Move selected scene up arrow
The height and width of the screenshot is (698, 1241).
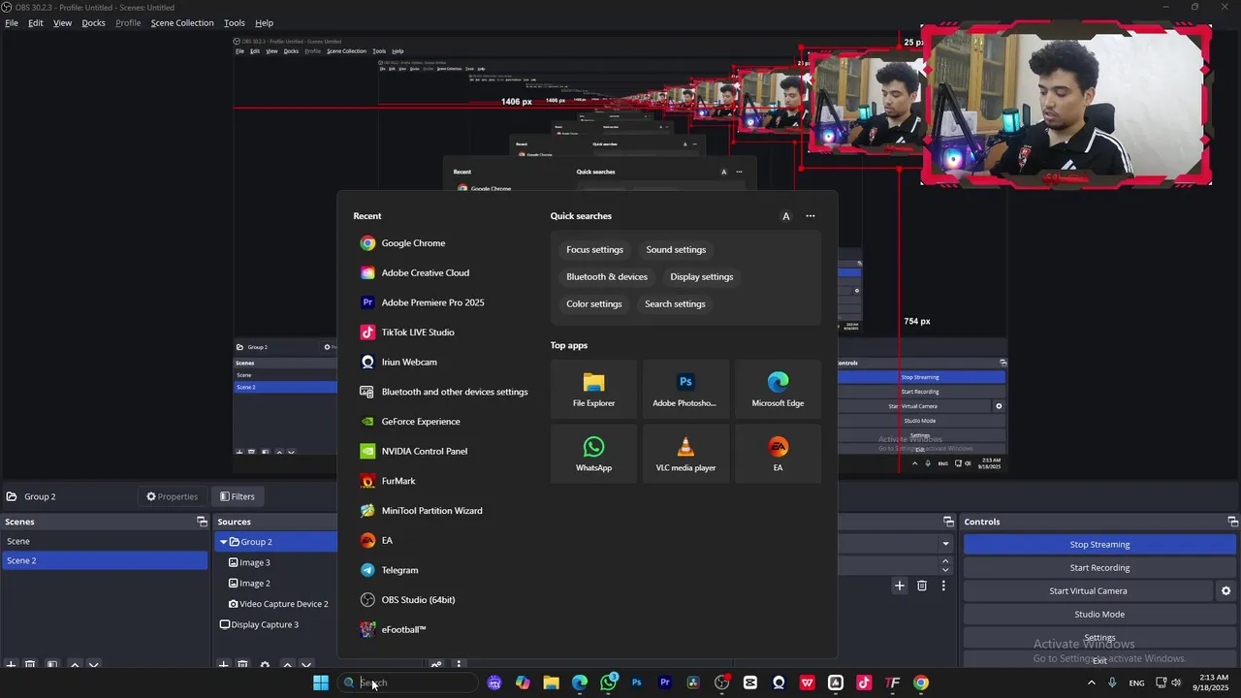[x=75, y=665]
